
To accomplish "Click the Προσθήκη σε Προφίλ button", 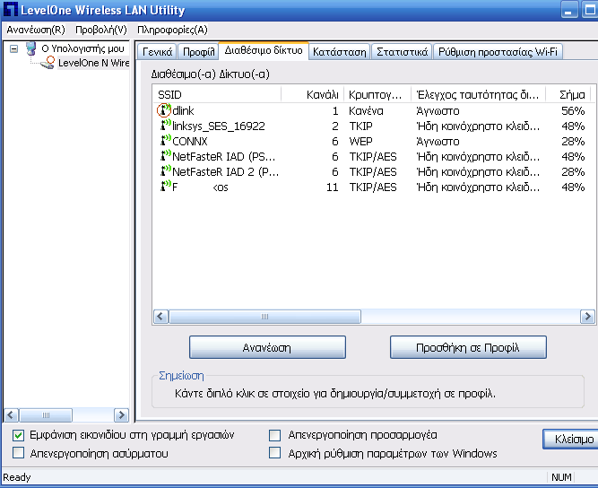I will pos(468,347).
